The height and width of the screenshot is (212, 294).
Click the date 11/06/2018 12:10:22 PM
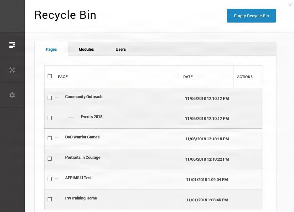pos(207,159)
